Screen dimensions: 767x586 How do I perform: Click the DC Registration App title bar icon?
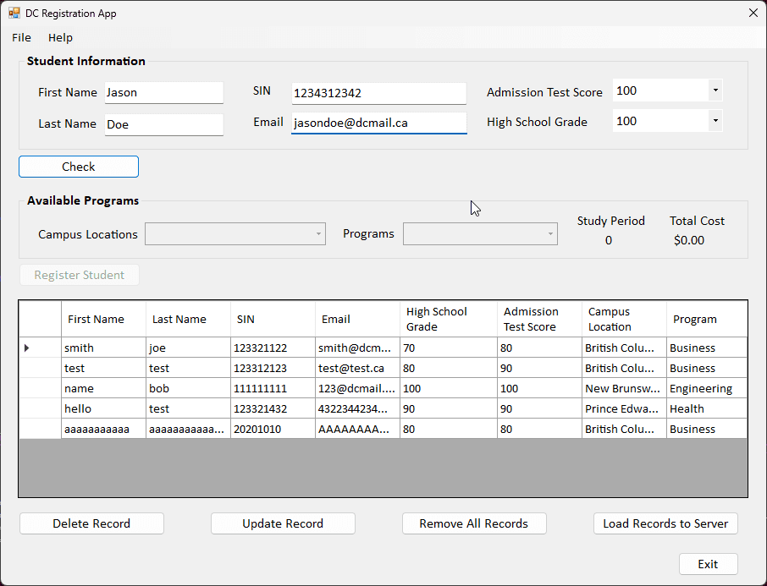[x=14, y=14]
